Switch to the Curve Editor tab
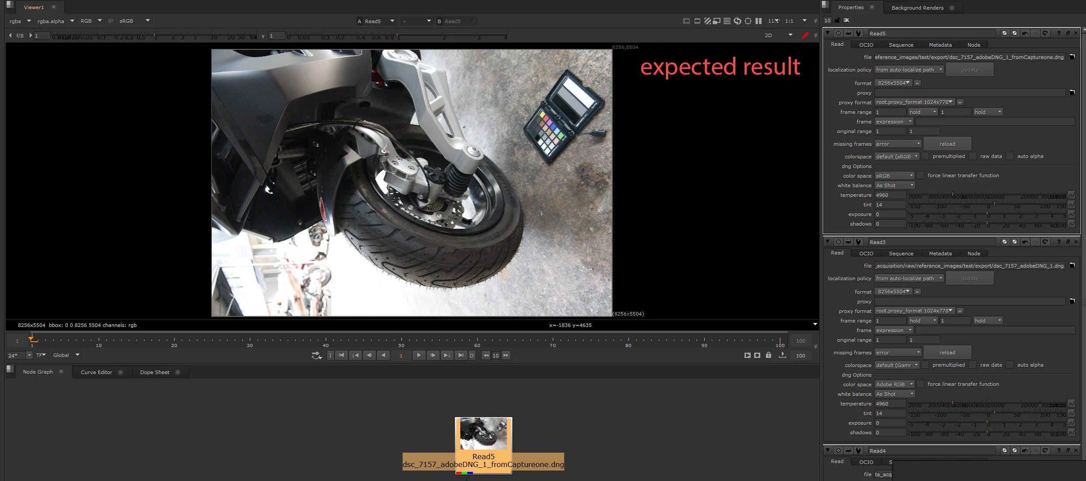Screen dimensions: 1086x481 coord(97,372)
